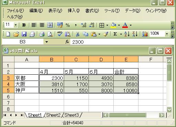Cut the selected cells
This screenshot has width=176, height=127.
coord(78,34)
